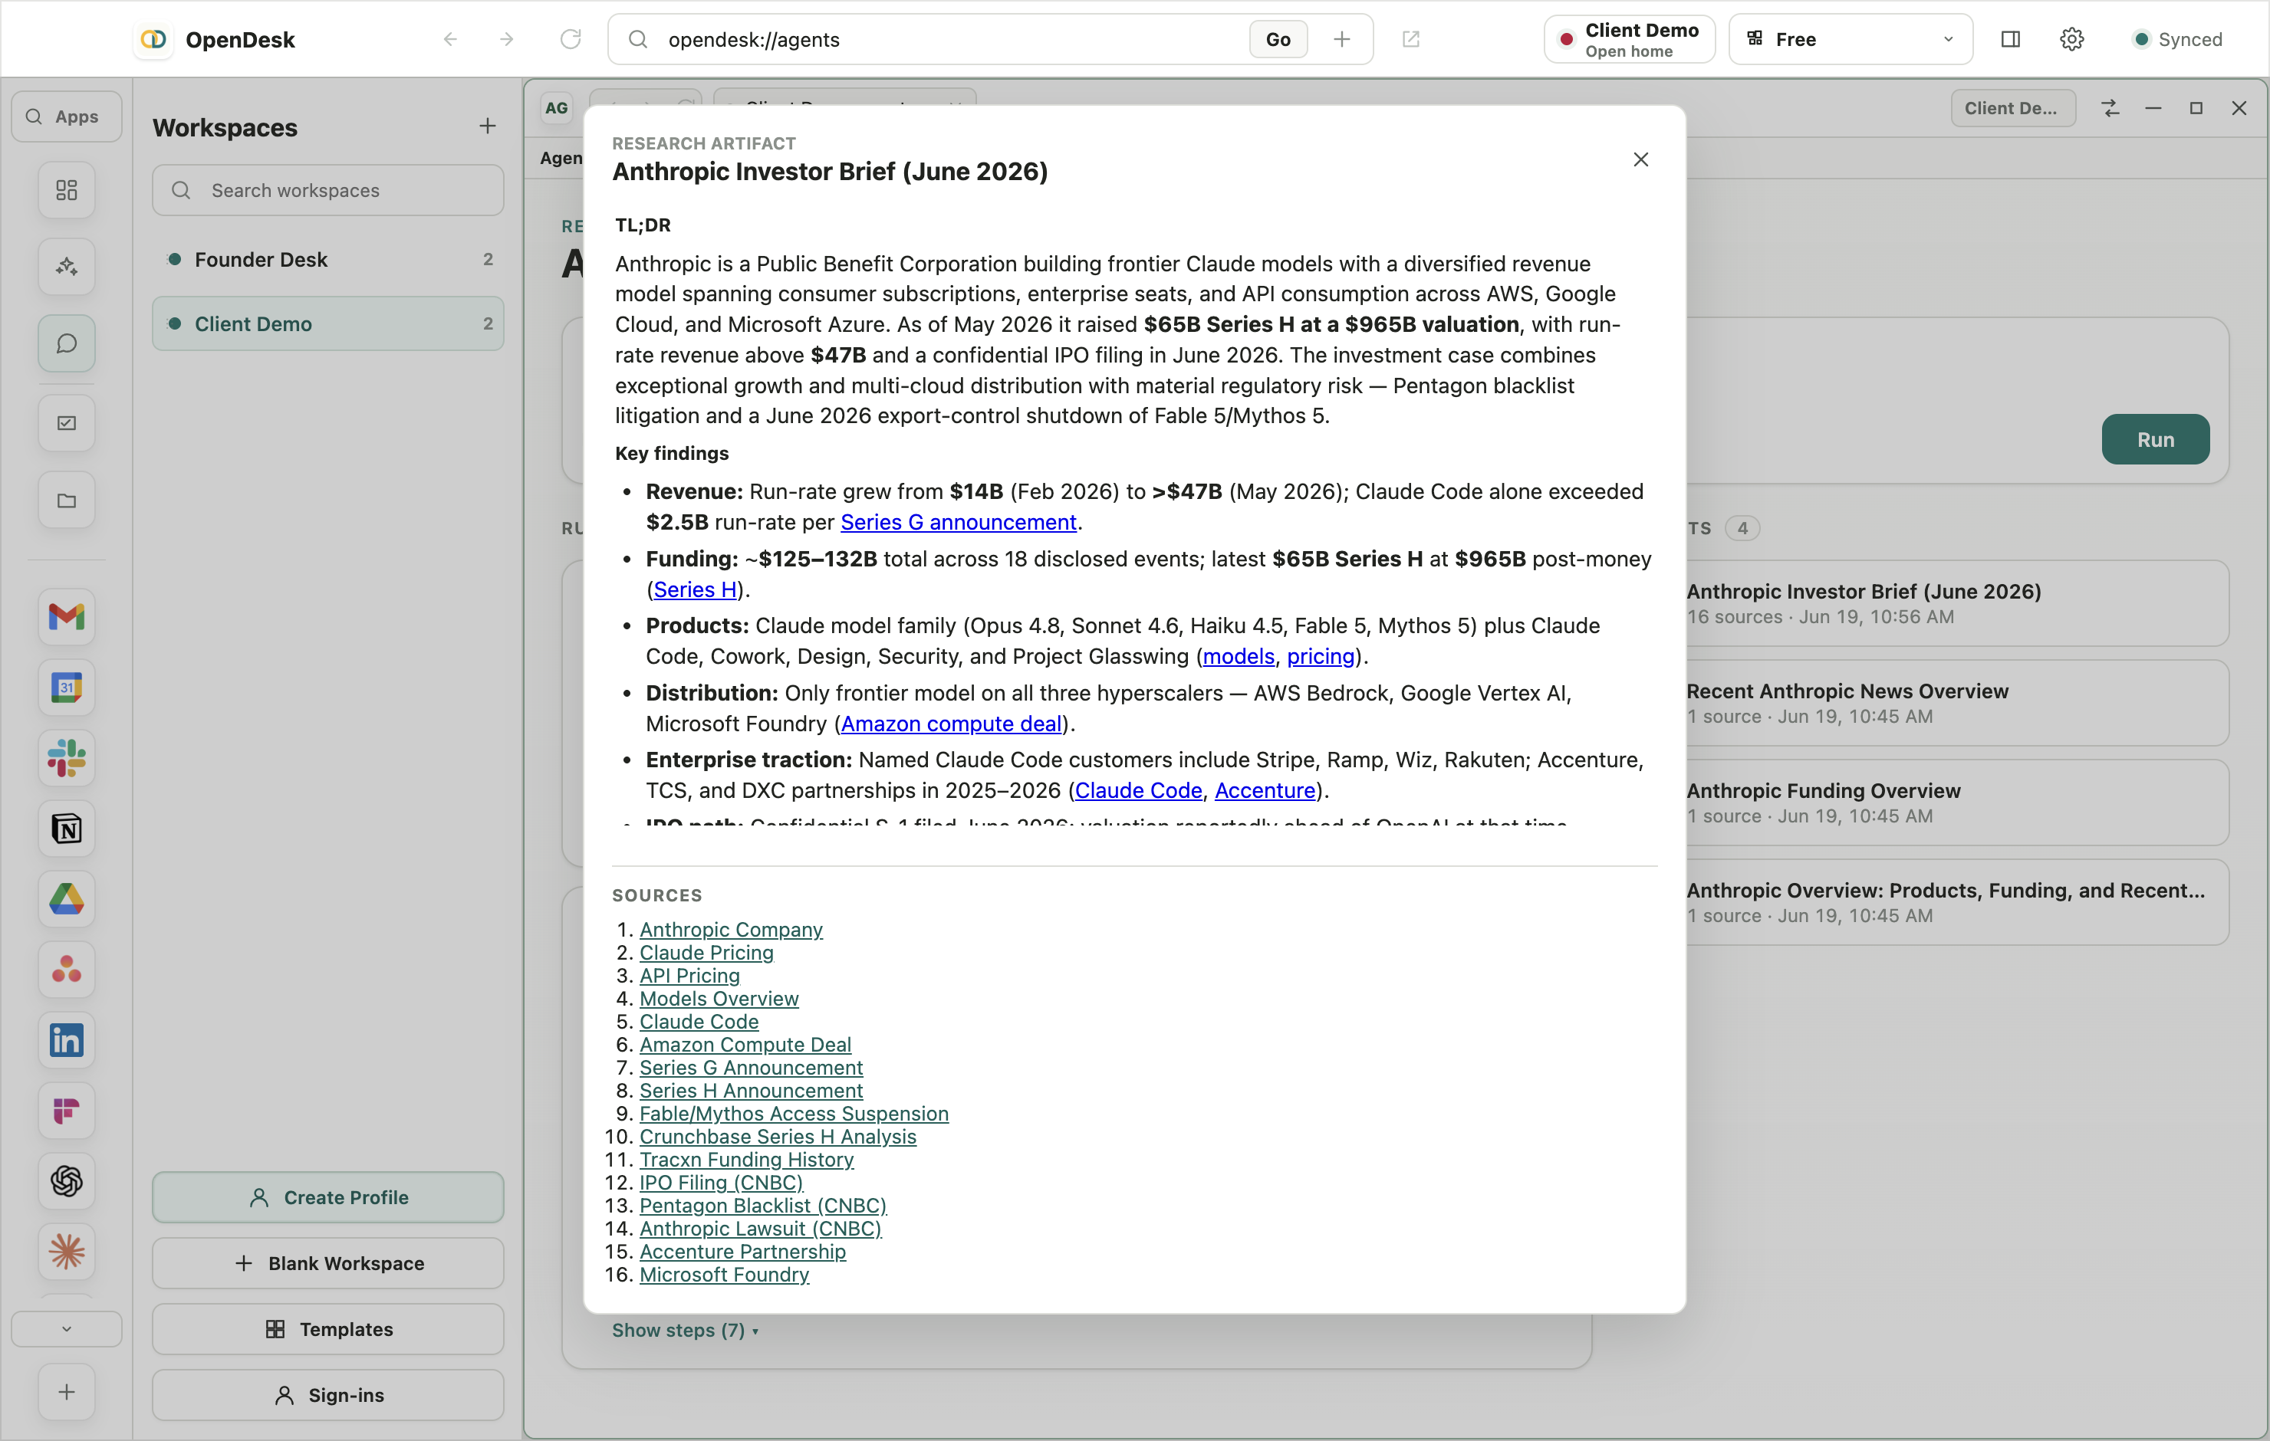
Task: Expand the Free plan dropdown
Action: 1851,38
